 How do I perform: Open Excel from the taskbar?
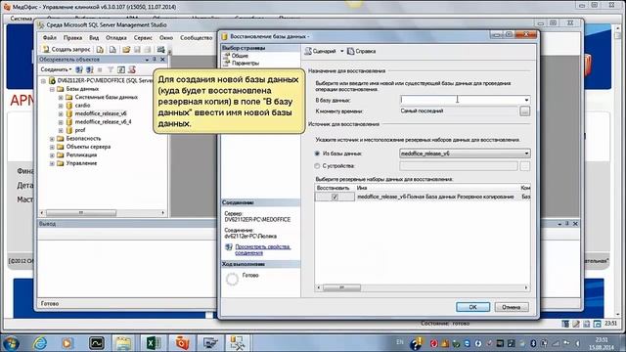click(x=154, y=343)
